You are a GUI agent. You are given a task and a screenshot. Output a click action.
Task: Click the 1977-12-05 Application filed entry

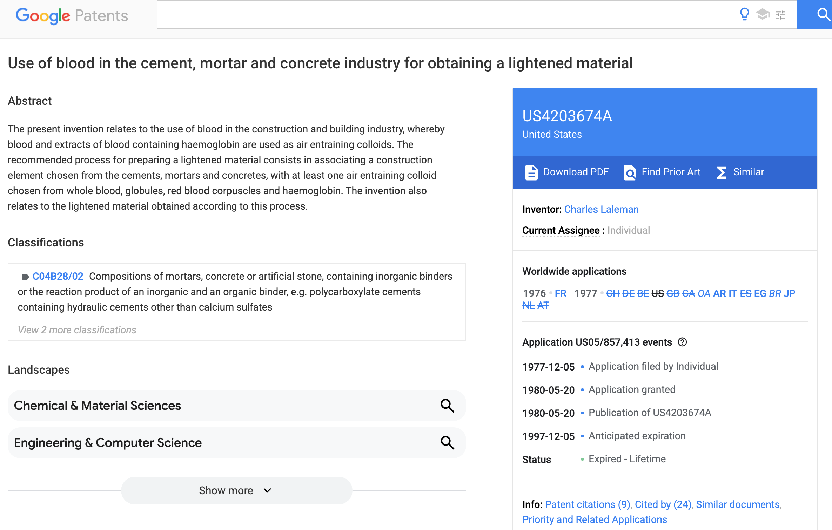click(620, 367)
